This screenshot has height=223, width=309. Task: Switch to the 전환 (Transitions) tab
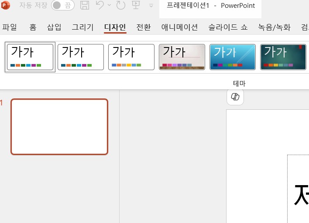point(144,27)
